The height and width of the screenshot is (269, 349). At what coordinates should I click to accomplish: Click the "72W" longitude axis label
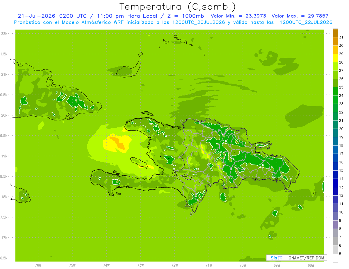pyautogui.click(x=174, y=265)
